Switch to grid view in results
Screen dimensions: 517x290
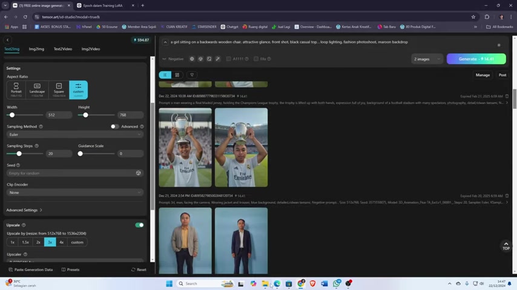point(177,75)
